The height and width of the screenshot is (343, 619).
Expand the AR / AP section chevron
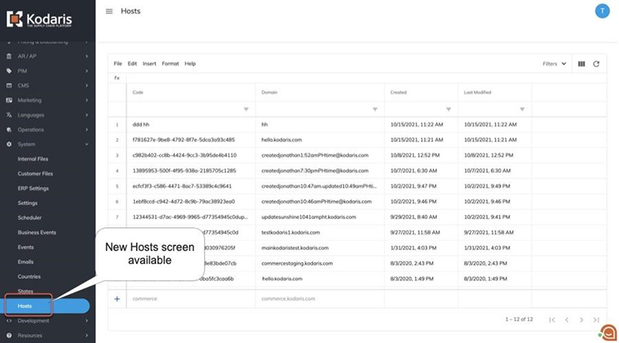[x=87, y=56]
